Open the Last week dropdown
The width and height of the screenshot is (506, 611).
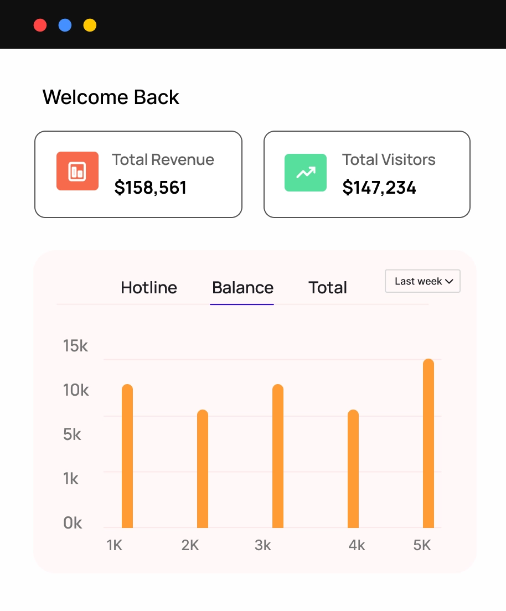coord(422,281)
